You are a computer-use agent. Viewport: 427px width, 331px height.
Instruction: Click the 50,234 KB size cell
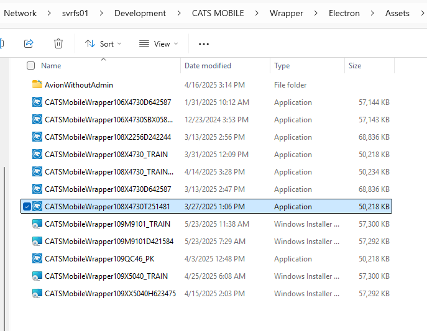click(x=374, y=172)
